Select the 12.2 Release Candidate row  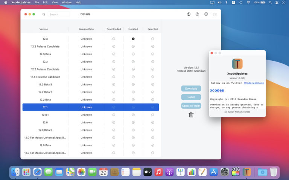(x=45, y=69)
